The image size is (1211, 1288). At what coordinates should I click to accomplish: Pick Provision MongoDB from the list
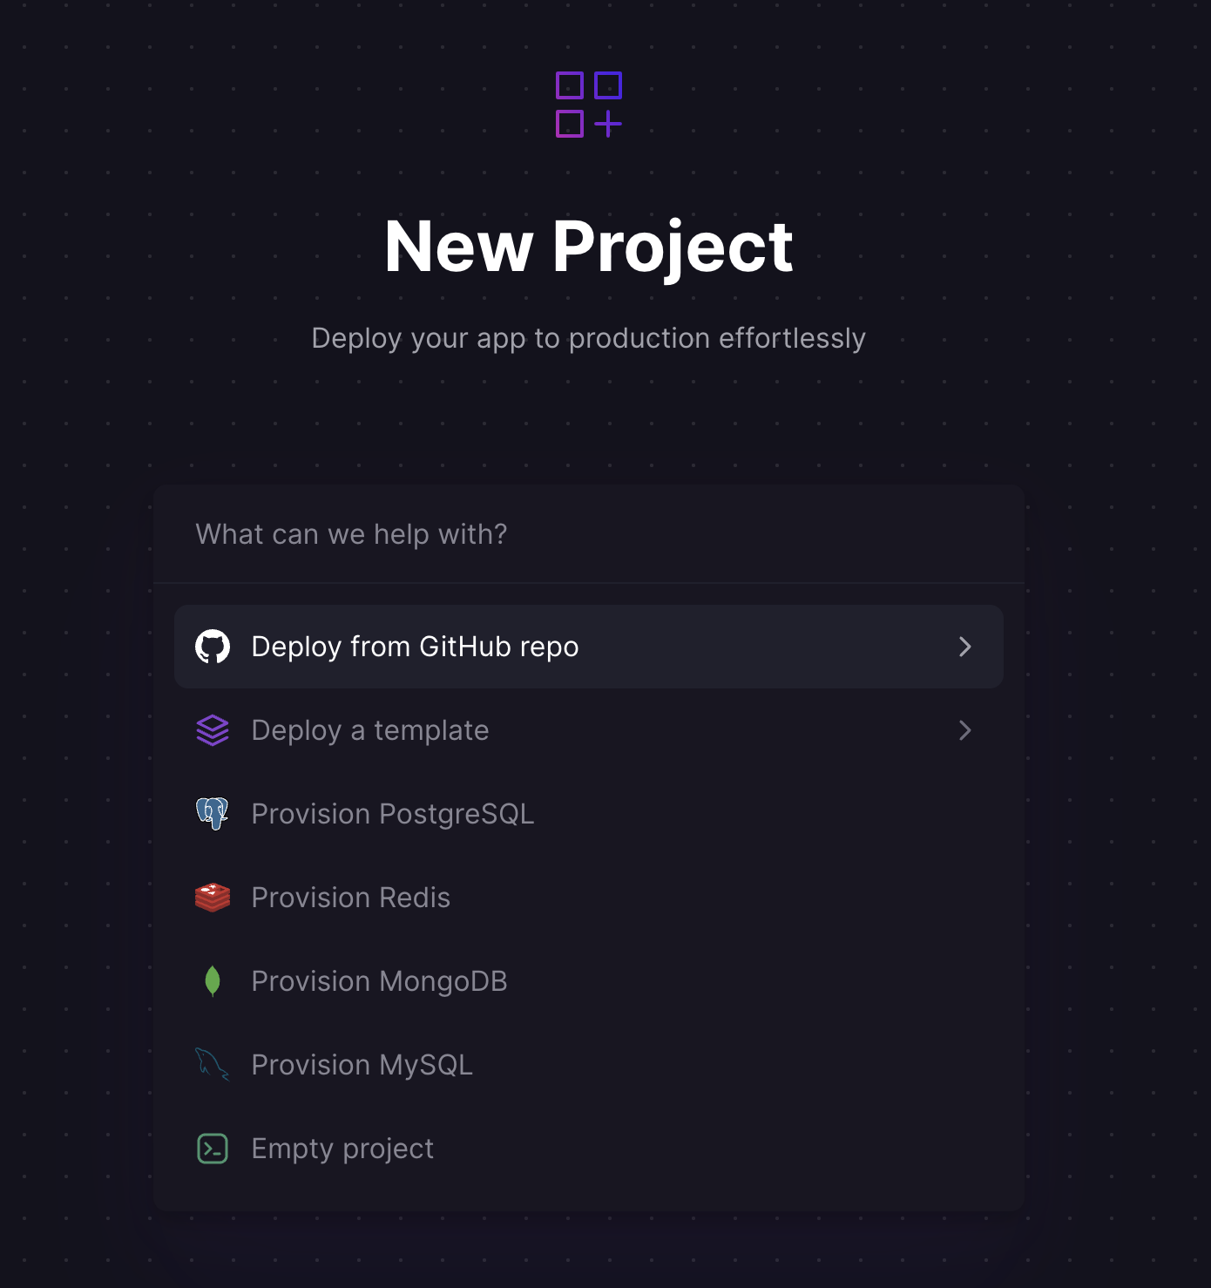(379, 981)
